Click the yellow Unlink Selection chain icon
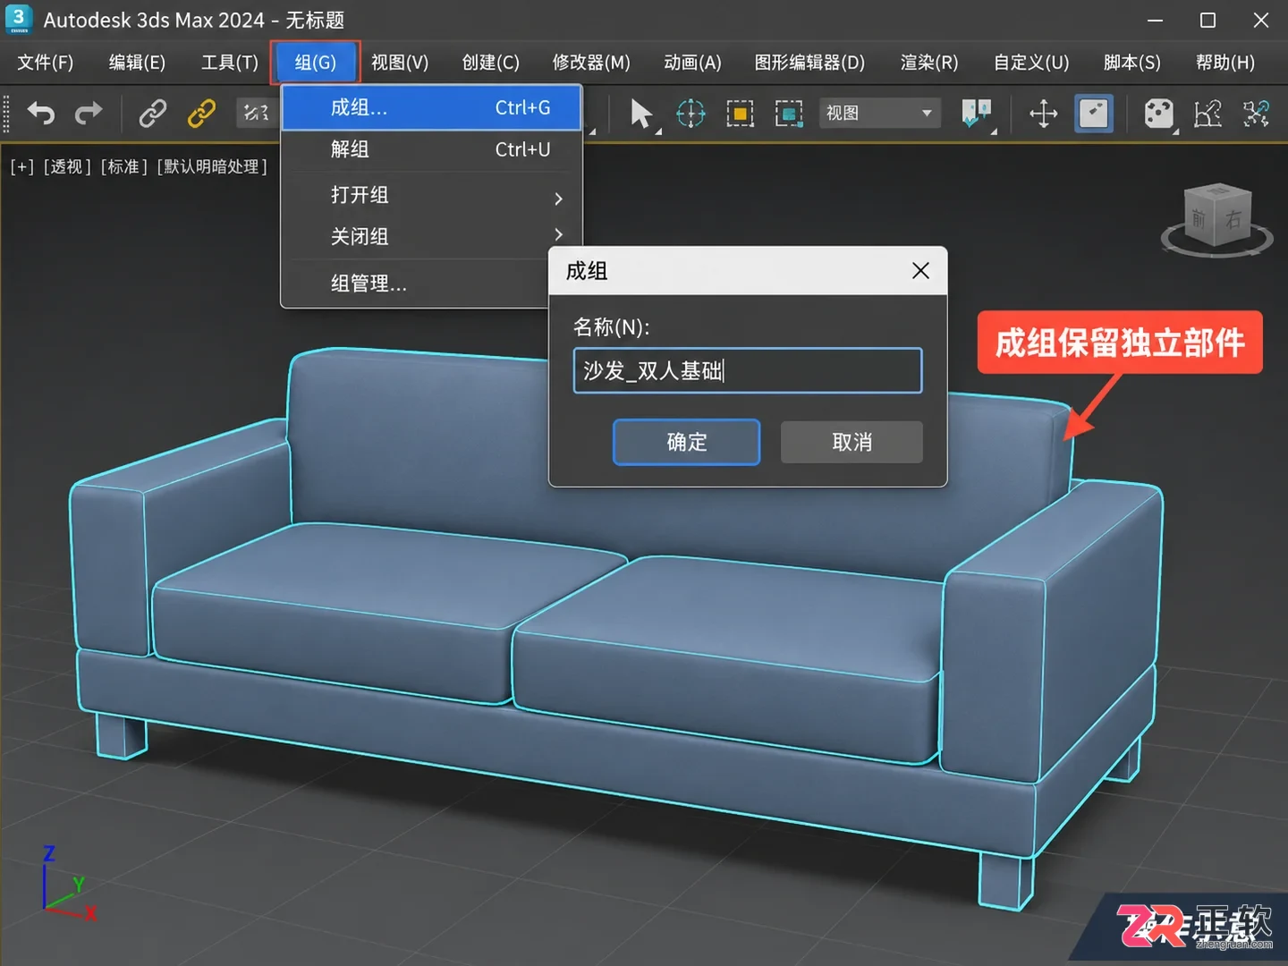This screenshot has width=1288, height=966. [202, 114]
